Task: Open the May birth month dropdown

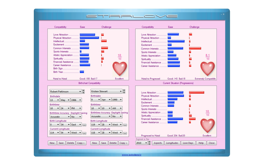Action: pos(68,101)
